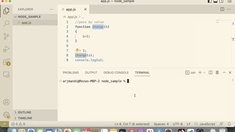
Task: Open the Extensions view
Action: pos(6,62)
